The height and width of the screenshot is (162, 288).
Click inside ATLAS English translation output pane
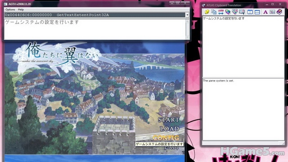tap(243, 109)
